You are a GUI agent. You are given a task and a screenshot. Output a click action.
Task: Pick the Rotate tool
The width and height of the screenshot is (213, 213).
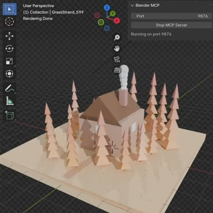click(9, 48)
